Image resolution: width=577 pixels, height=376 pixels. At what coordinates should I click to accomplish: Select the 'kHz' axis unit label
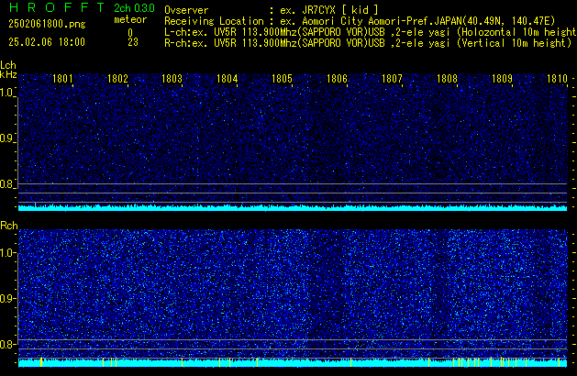click(8, 74)
